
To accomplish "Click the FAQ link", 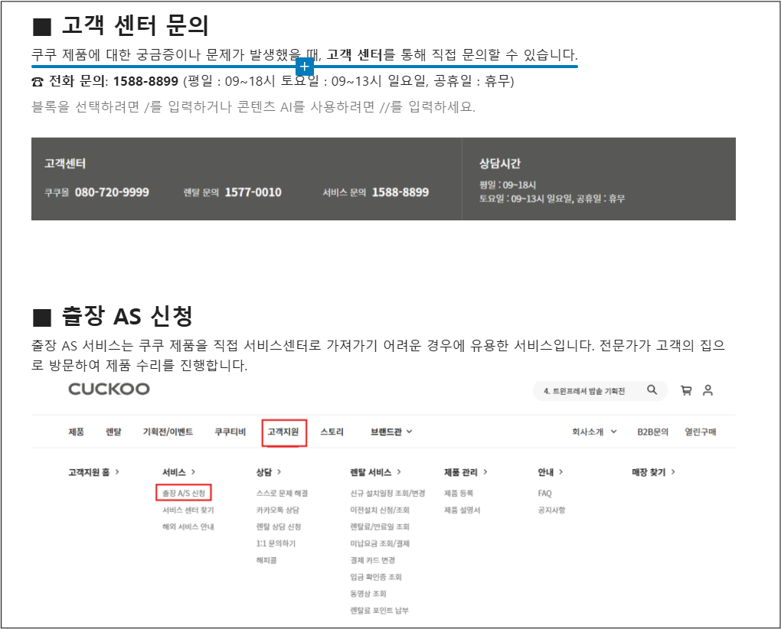I will (545, 493).
